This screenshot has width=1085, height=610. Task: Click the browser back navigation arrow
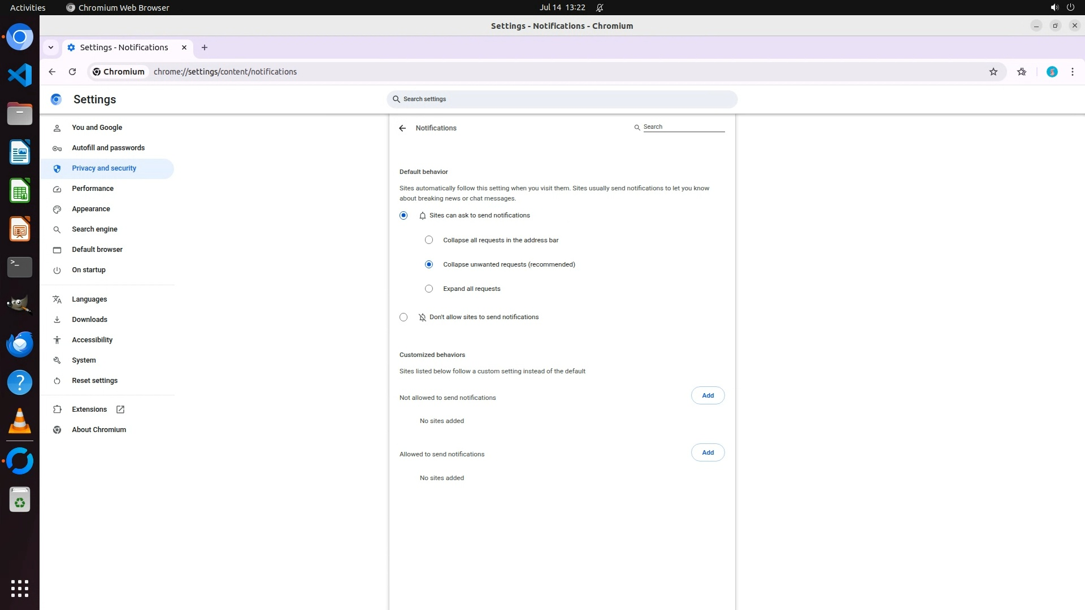pyautogui.click(x=52, y=72)
